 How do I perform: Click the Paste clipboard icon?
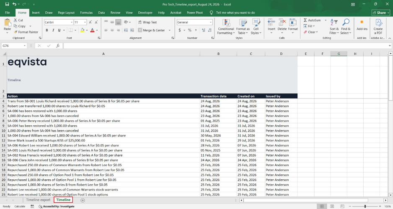coord(7,23)
